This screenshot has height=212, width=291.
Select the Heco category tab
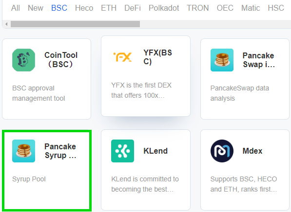84,8
